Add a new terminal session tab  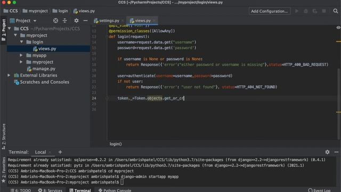(x=60, y=152)
